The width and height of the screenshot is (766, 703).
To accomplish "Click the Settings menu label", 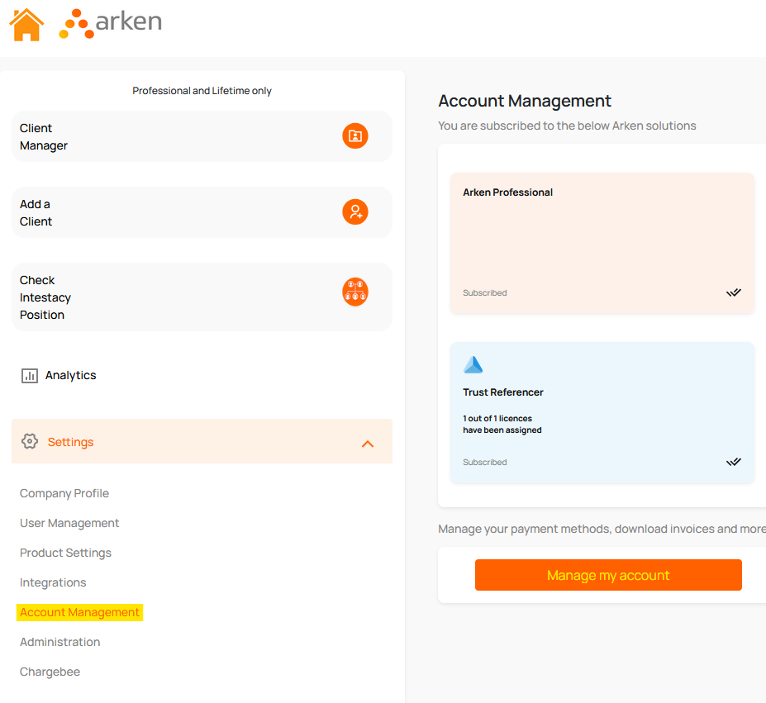I will 70,442.
